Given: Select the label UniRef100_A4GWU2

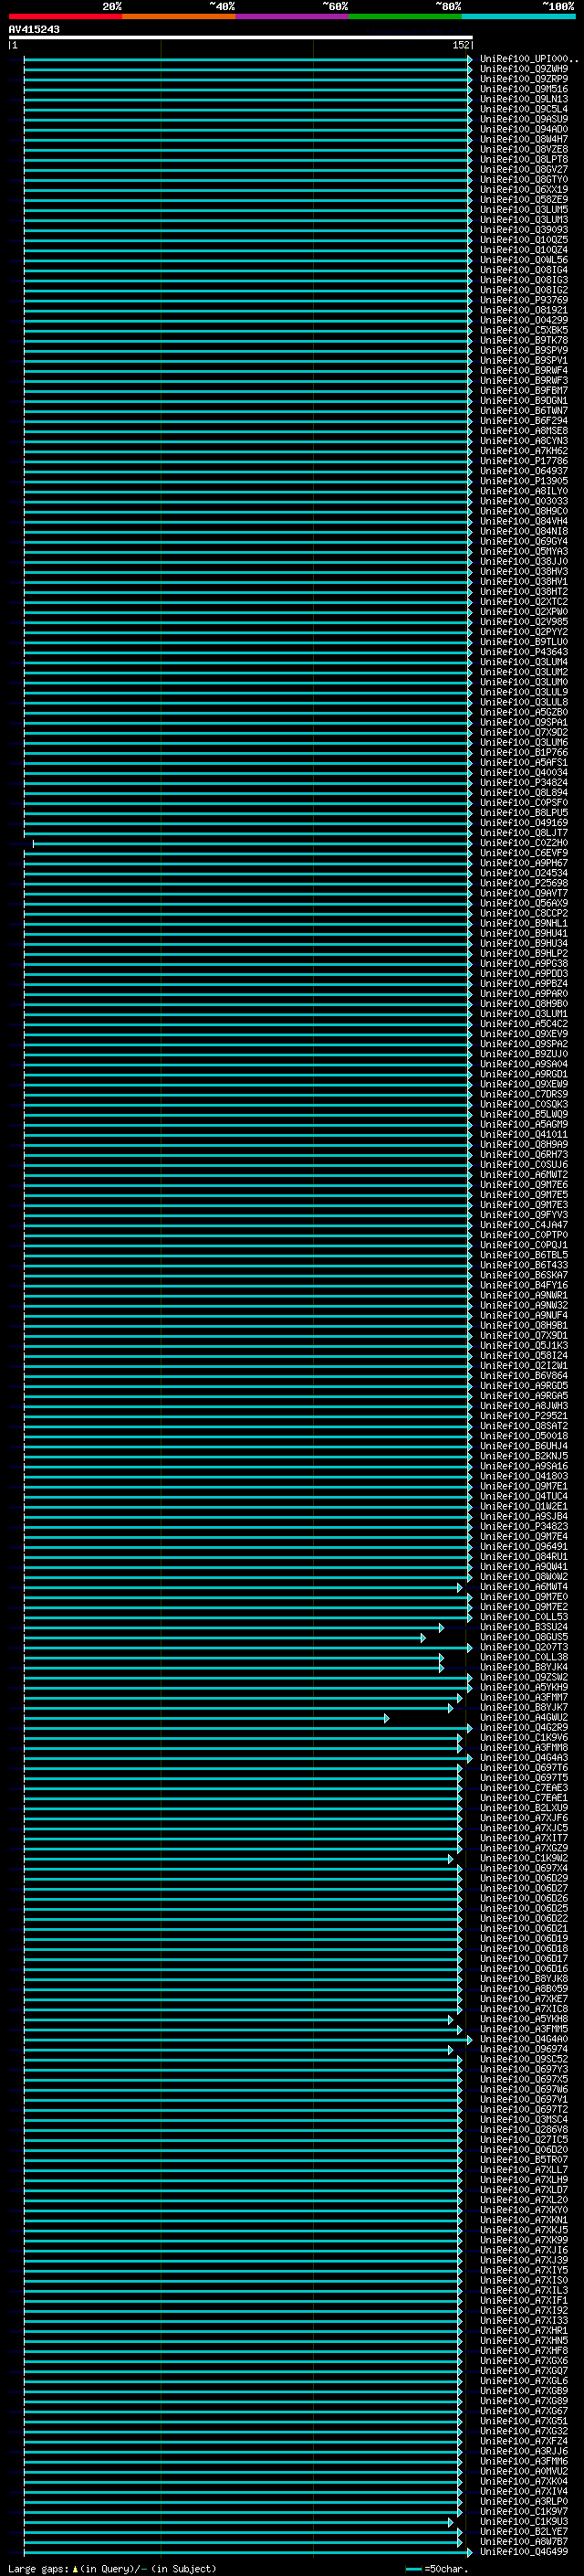Looking at the screenshot, I should [x=524, y=1718].
